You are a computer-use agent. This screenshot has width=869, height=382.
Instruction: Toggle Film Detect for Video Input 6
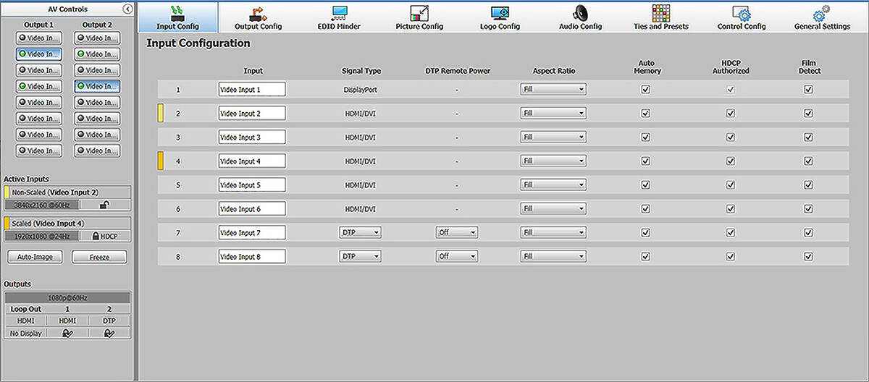click(x=808, y=209)
